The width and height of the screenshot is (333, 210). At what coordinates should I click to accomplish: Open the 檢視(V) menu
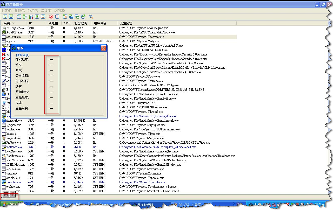tap(20, 11)
